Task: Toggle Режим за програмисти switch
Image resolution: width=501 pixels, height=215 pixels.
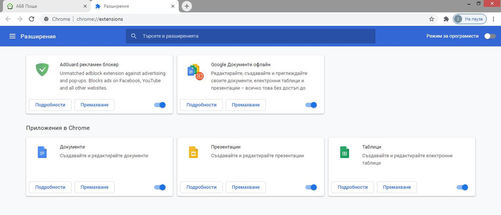Action: coord(490,36)
